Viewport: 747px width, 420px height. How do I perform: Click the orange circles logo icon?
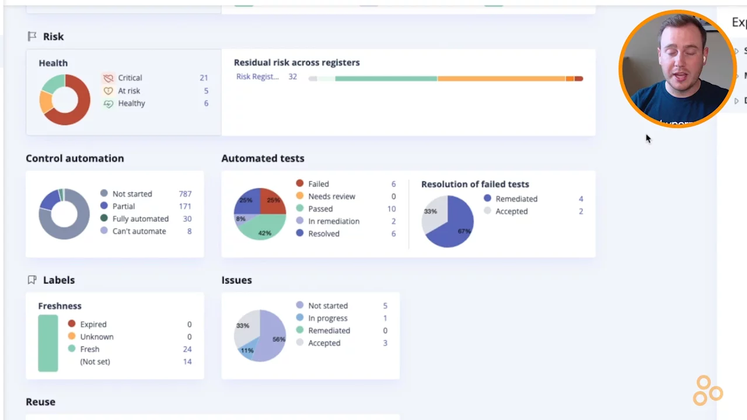coord(707,391)
